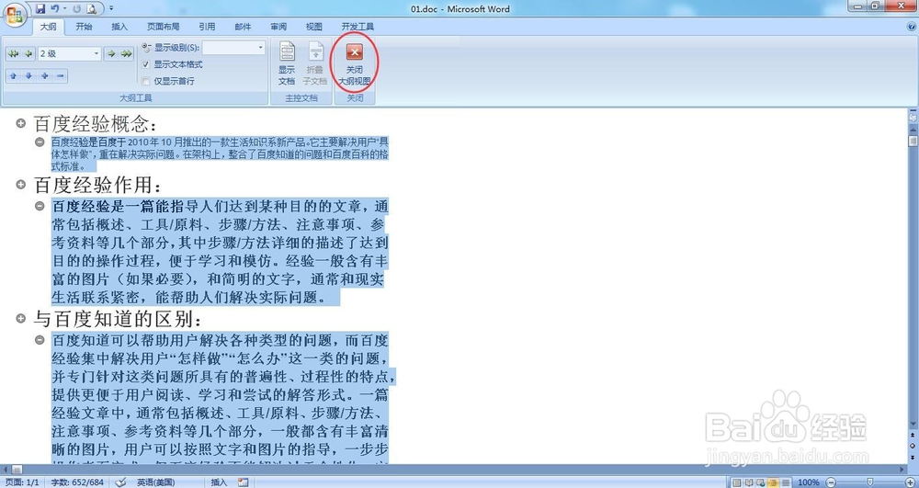Click the horizontal scrollbar left arrow
Image resolution: width=919 pixels, height=488 pixels.
(x=6, y=470)
